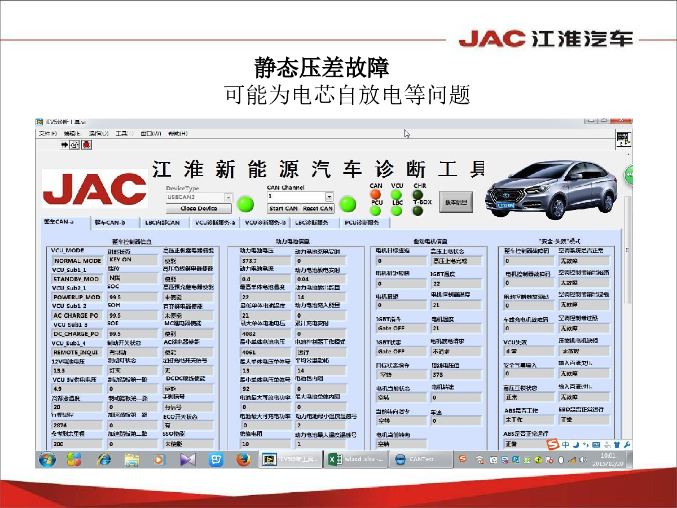The height and width of the screenshot is (508, 677).
Task: Open Internet Explorer from taskbar
Action: [x=103, y=459]
